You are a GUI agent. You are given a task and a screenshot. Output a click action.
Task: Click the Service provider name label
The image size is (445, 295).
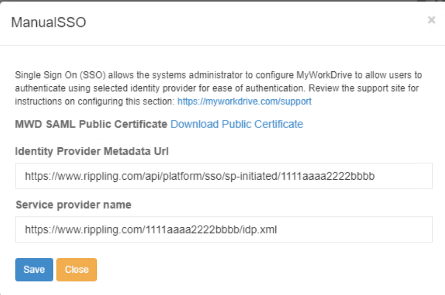tap(73, 205)
